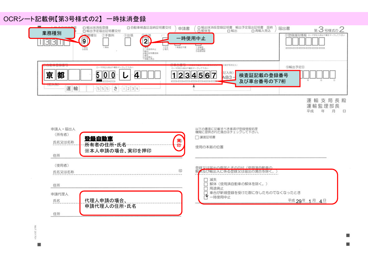Click the 都 character box in registration number

click(62, 75)
